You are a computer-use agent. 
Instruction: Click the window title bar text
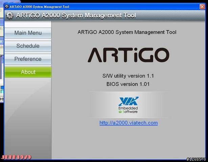click(40, 7)
